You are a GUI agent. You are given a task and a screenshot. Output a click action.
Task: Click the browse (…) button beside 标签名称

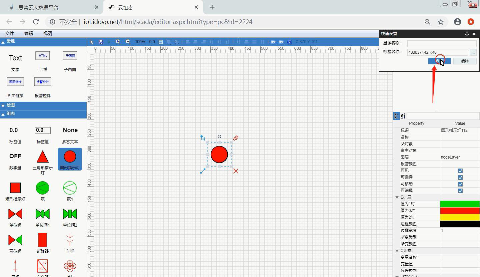pyautogui.click(x=473, y=52)
